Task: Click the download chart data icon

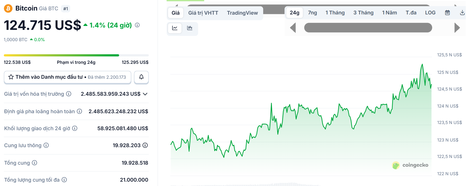Action: (x=462, y=13)
